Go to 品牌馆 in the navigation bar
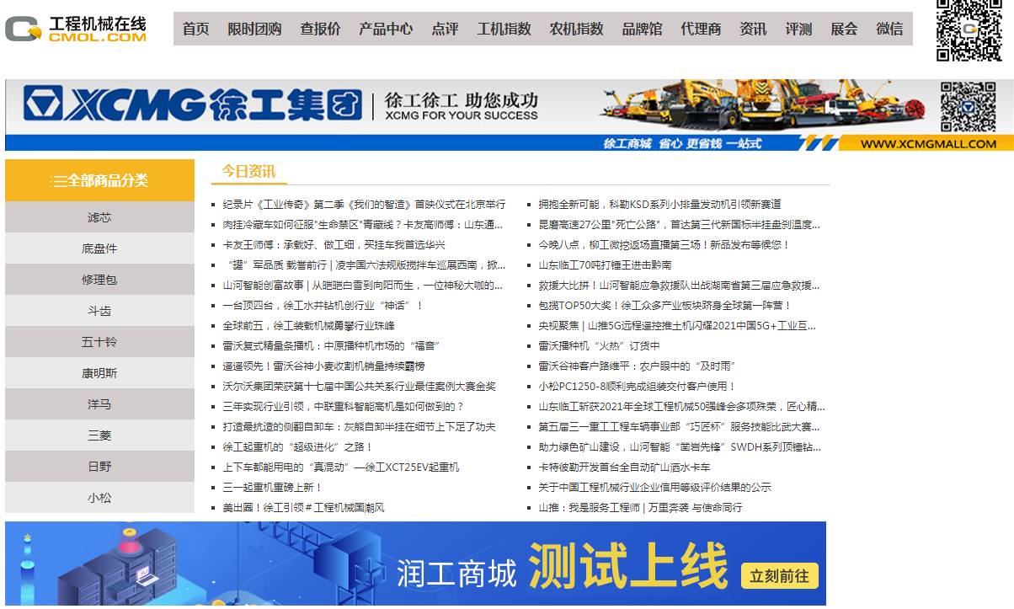This screenshot has width=1014, height=609. coord(642,29)
